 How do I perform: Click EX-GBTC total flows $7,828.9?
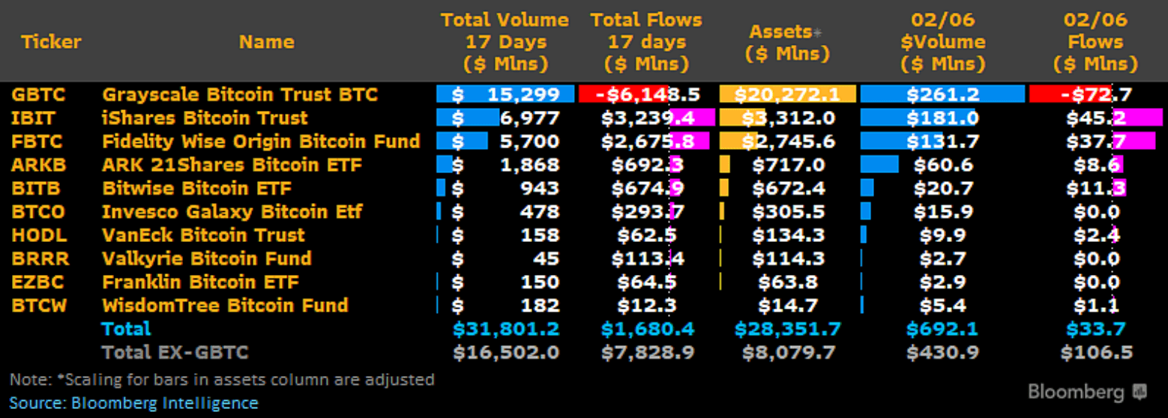(648, 352)
